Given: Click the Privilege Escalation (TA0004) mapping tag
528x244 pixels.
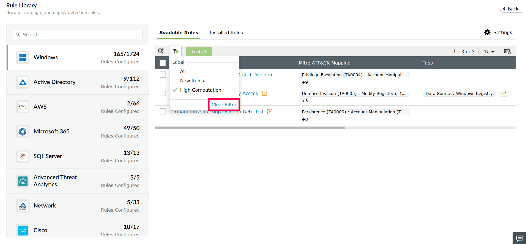Looking at the screenshot, I should click(354, 75).
